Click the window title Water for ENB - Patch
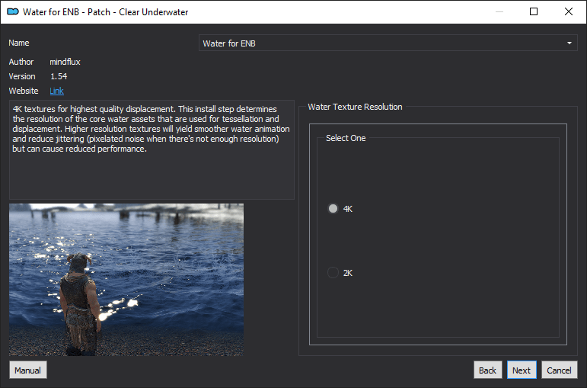587x388 pixels. (x=105, y=12)
